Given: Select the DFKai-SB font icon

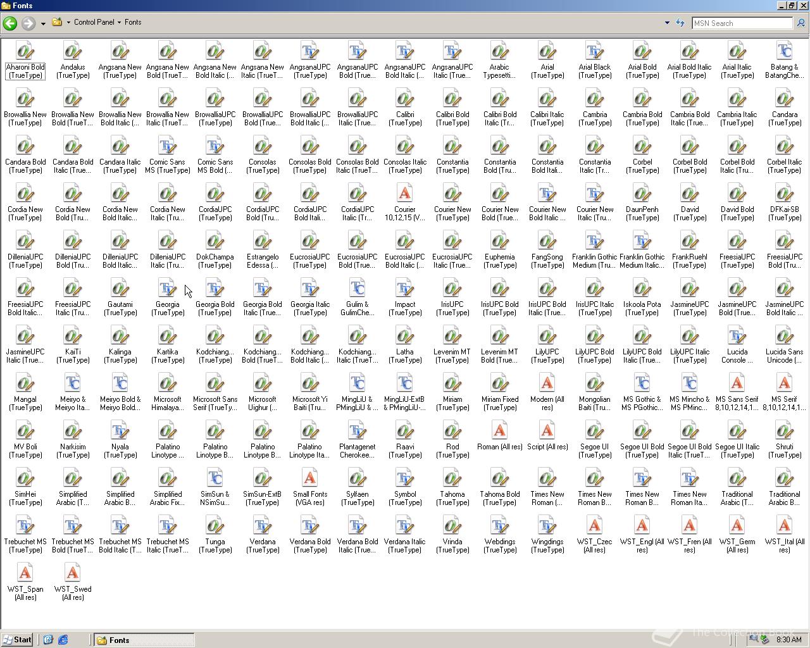Looking at the screenshot, I should pyautogui.click(x=785, y=193).
